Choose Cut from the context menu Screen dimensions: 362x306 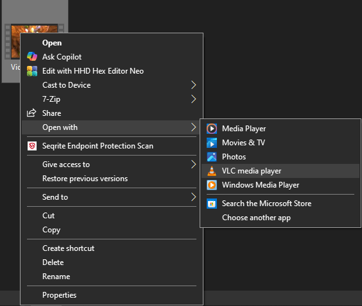pos(112,216)
